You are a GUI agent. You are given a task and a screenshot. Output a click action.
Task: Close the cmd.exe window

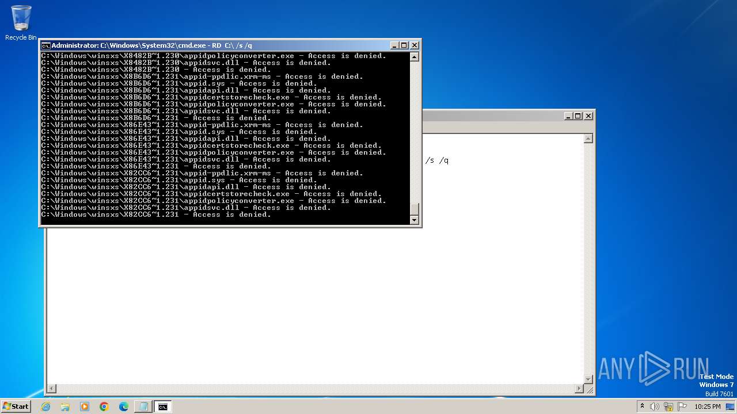coord(414,45)
